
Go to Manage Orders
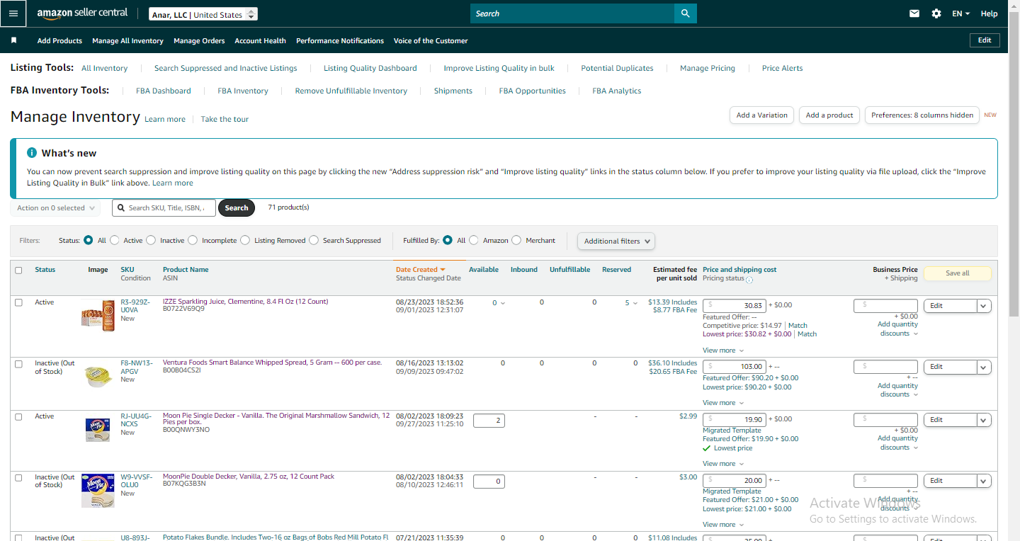click(x=199, y=41)
